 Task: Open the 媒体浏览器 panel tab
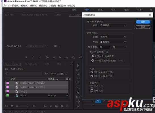(31, 64)
